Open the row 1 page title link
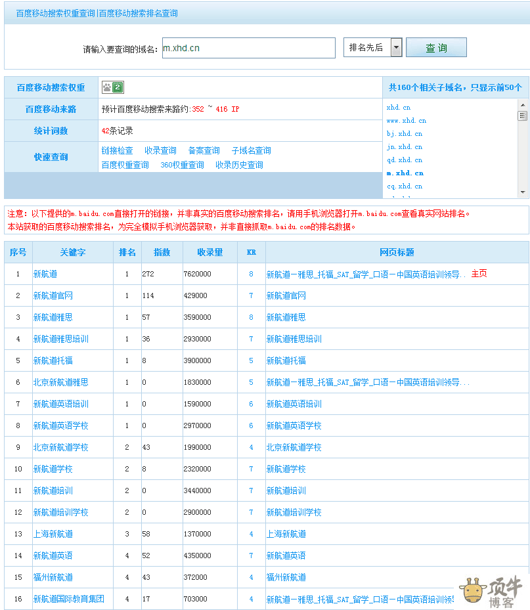The width and height of the screenshot is (530, 610). pyautogui.click(x=366, y=274)
